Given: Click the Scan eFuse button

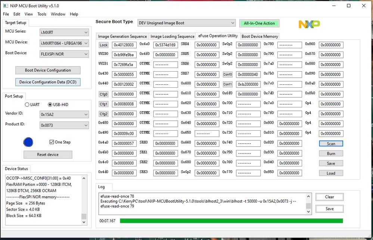Looking at the screenshot, I should point(331,144).
